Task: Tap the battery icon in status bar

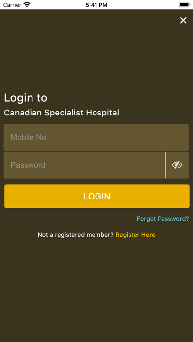Action: [x=185, y=5]
